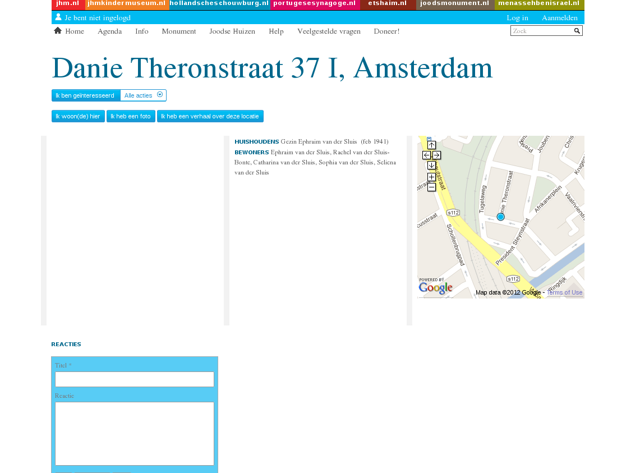Pan the map left arrow
This screenshot has height=473, width=640.
click(x=426, y=155)
